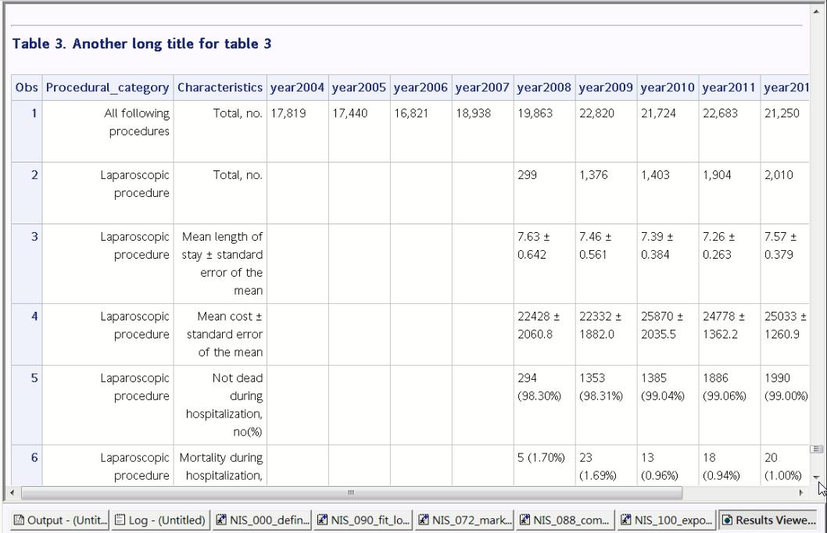Screen dimensions: 827x533
Task: Click the 21,724 cell under year2010
Action: click(668, 131)
